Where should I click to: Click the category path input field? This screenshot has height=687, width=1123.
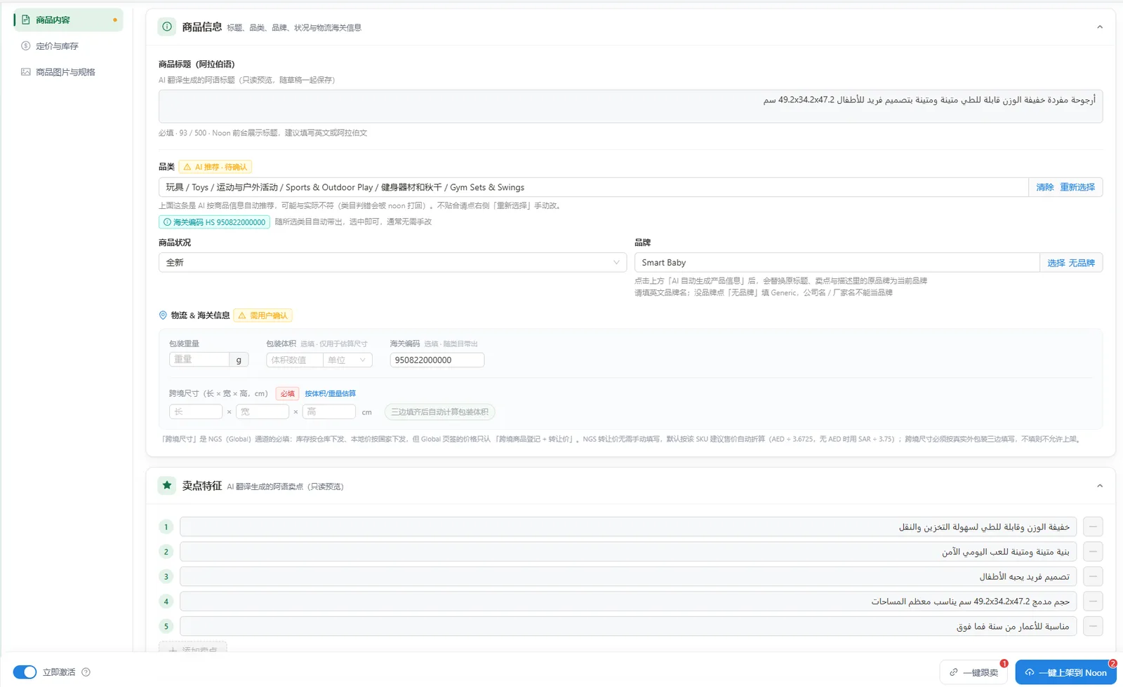(x=593, y=187)
